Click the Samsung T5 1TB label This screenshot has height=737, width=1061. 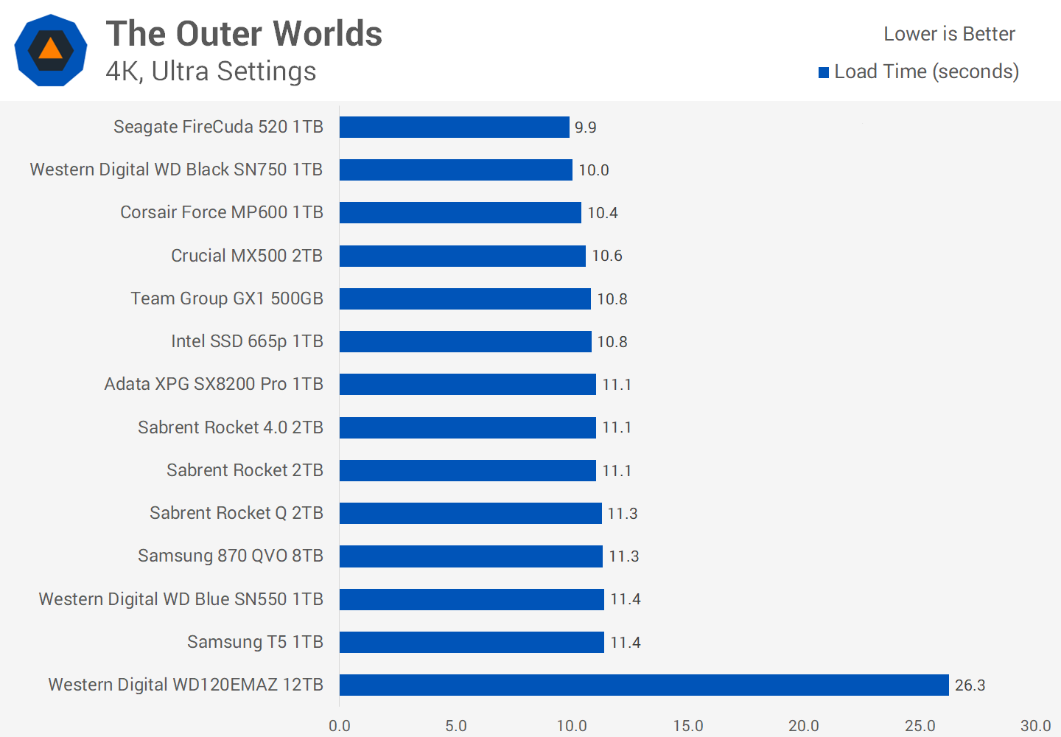tap(255, 642)
